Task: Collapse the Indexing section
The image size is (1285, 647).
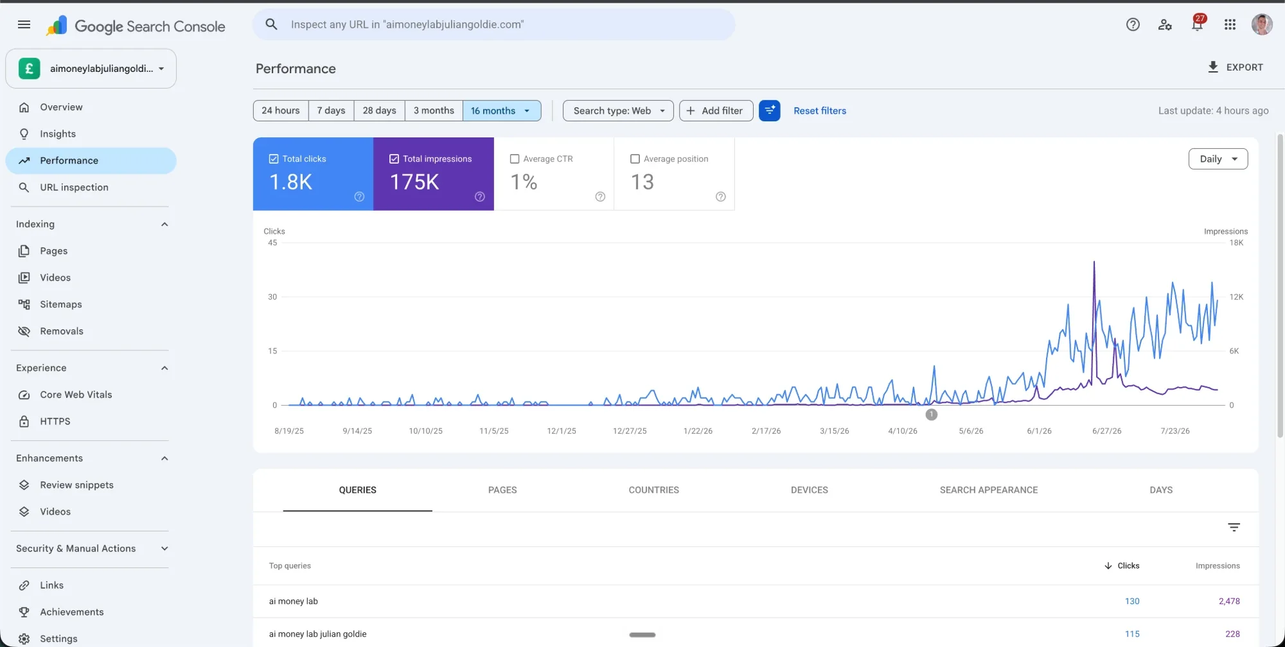Action: tap(164, 224)
